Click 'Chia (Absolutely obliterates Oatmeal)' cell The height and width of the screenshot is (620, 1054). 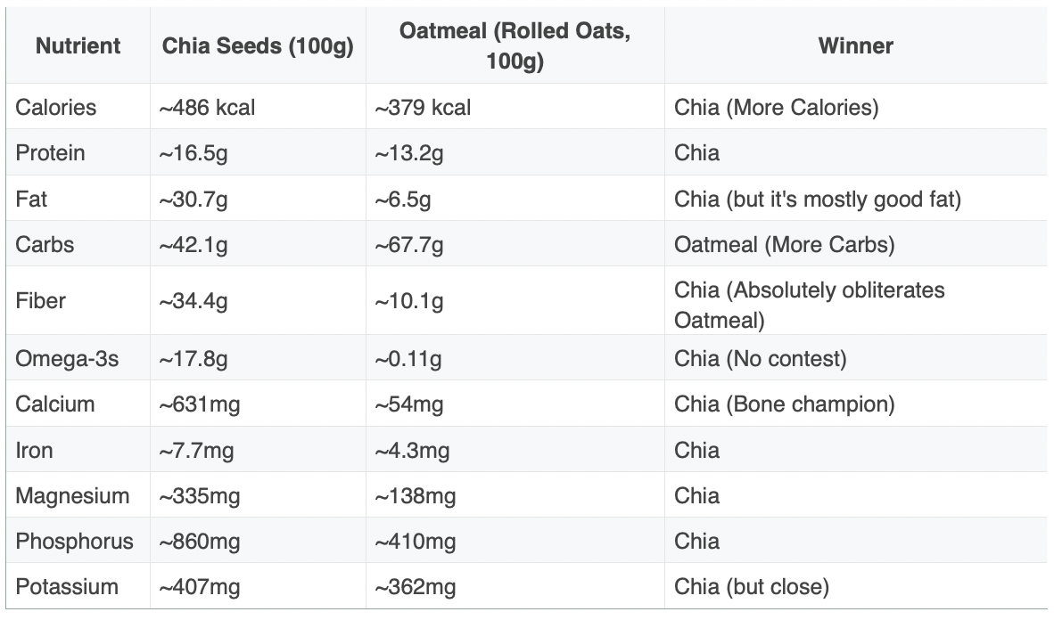click(x=810, y=305)
